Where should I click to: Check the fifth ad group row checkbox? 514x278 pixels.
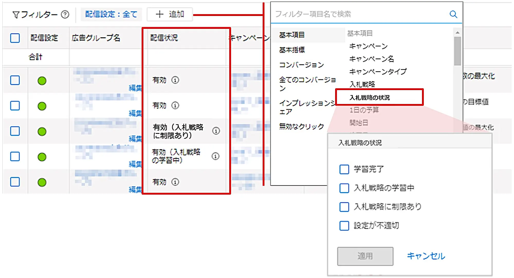[x=15, y=182]
